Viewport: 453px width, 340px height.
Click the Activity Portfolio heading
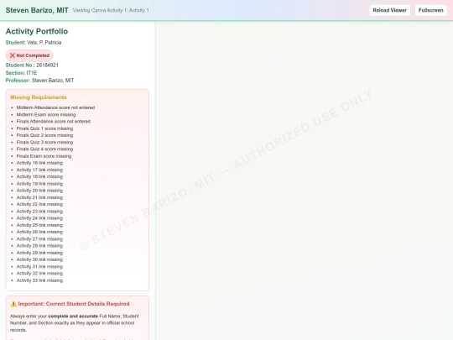coord(37,31)
